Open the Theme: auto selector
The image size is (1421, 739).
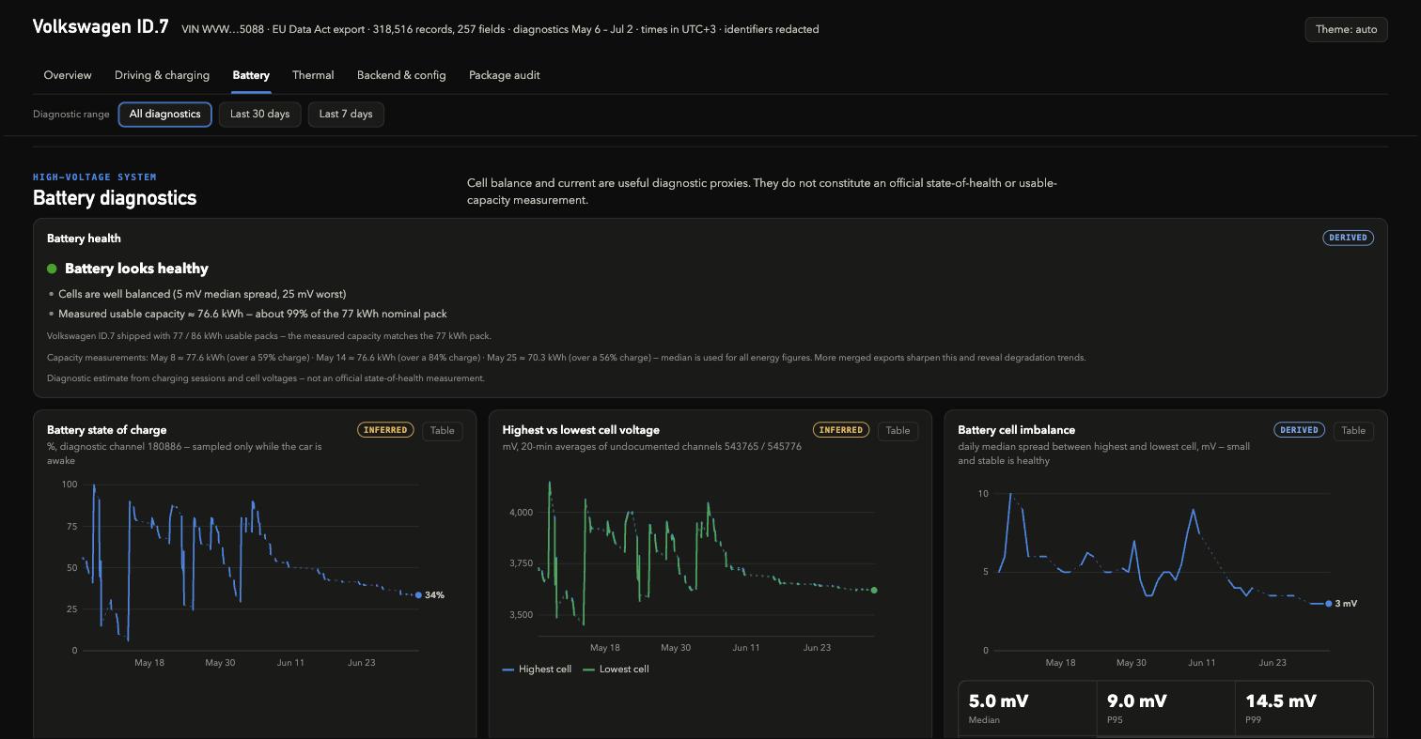tap(1346, 29)
